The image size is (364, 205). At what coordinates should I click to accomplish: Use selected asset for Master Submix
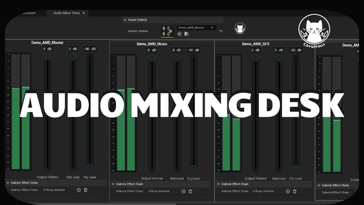tap(180, 34)
